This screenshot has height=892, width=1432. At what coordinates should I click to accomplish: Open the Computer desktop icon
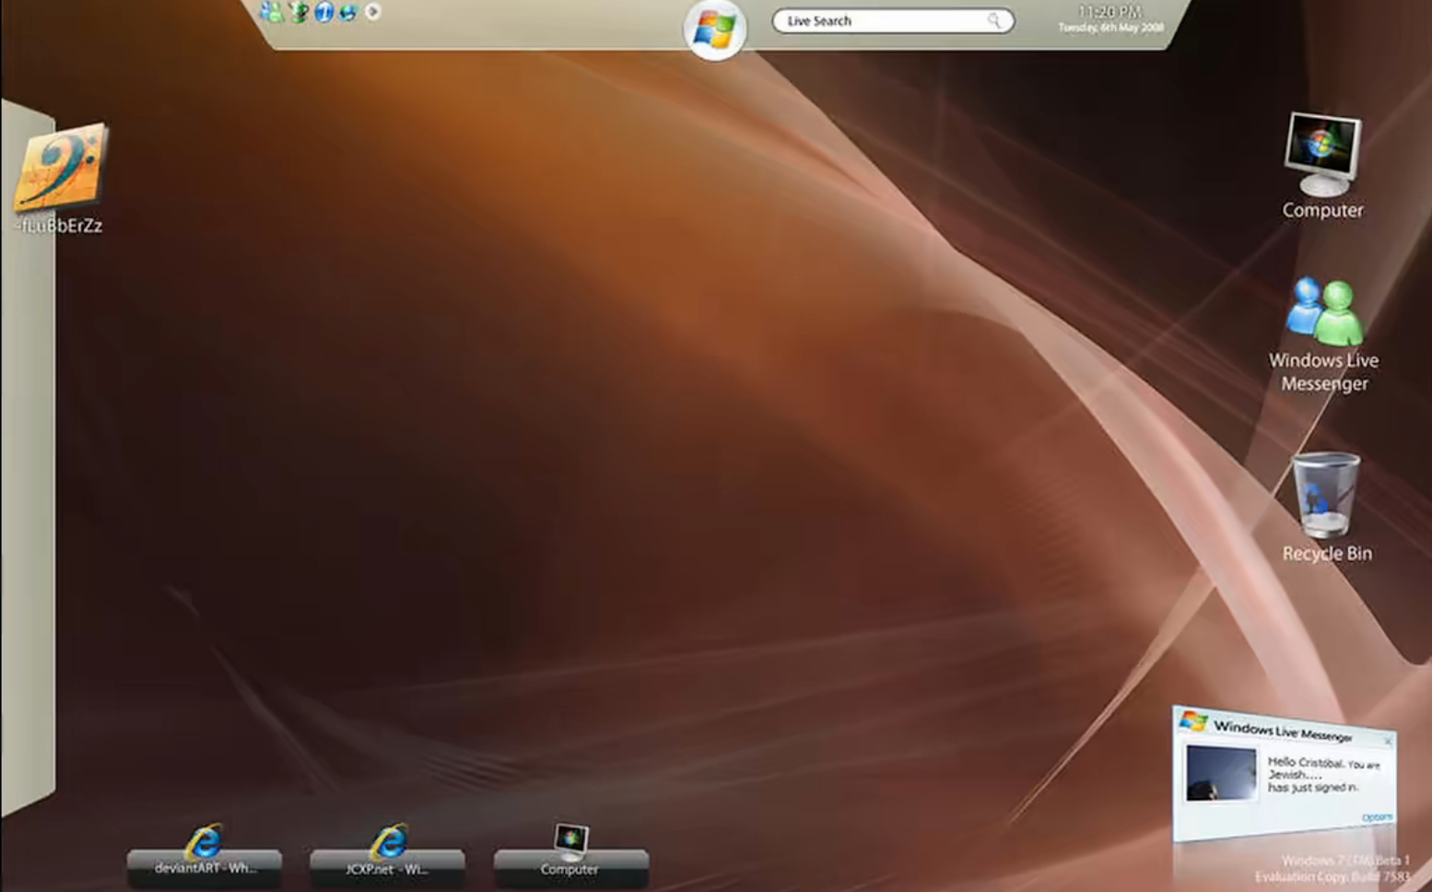(1322, 166)
